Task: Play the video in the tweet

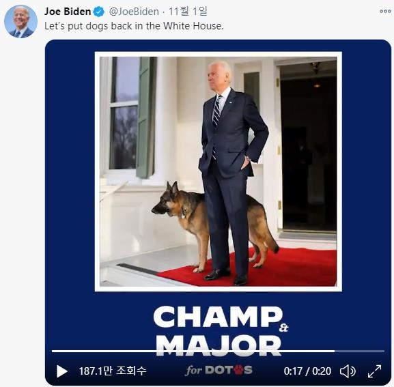Action: (62, 371)
